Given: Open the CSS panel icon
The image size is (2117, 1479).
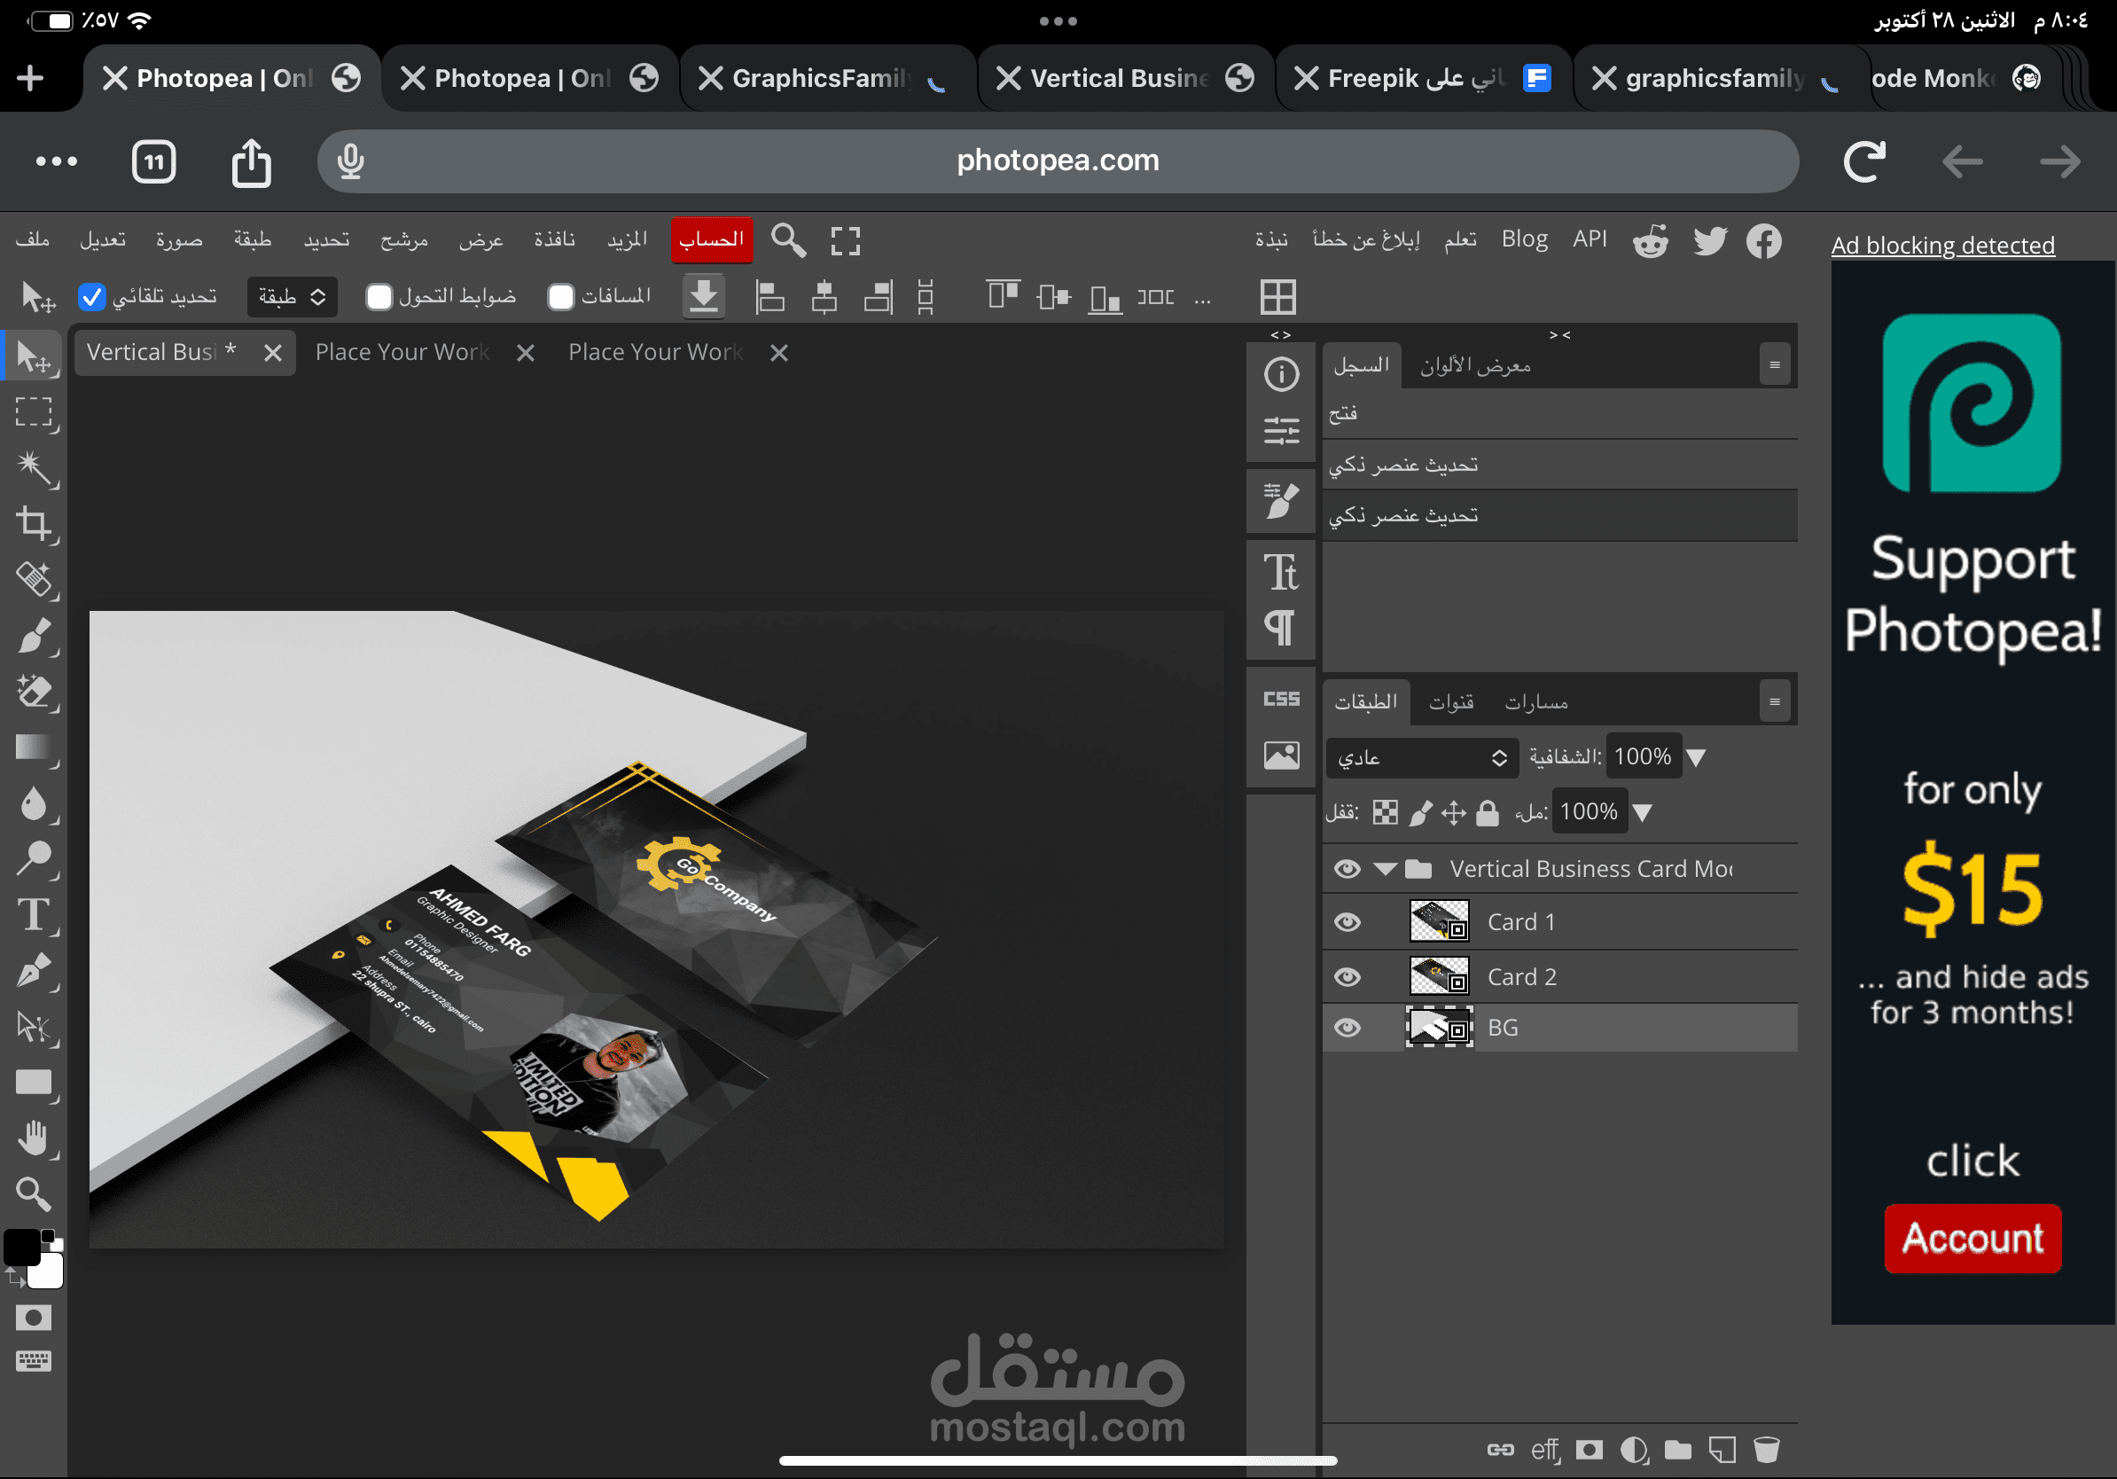Looking at the screenshot, I should 1281,699.
